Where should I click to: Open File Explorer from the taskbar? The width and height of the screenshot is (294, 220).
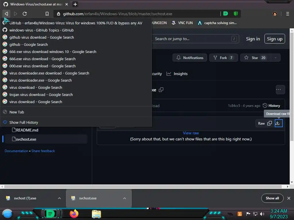[96, 214]
